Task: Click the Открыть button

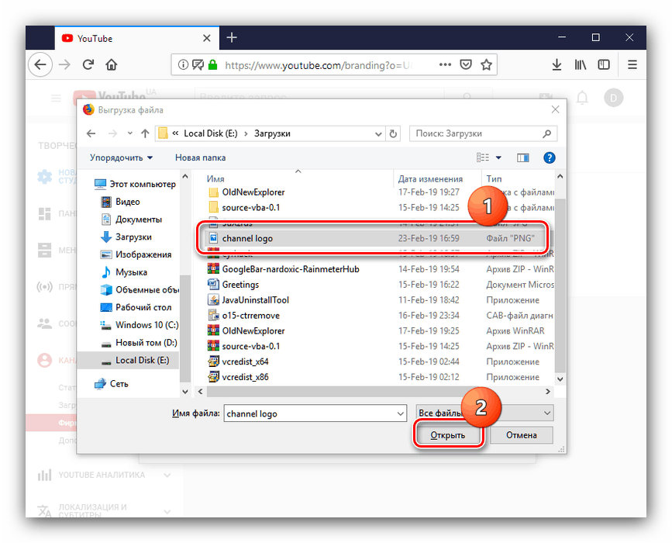Action: click(448, 435)
